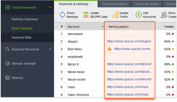
Task: Open the falcon9 link in the falcon rocket row
Action: [129, 79]
